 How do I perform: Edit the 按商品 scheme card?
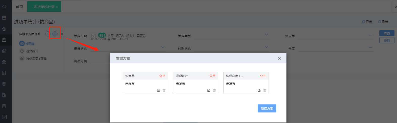[x=158, y=90]
